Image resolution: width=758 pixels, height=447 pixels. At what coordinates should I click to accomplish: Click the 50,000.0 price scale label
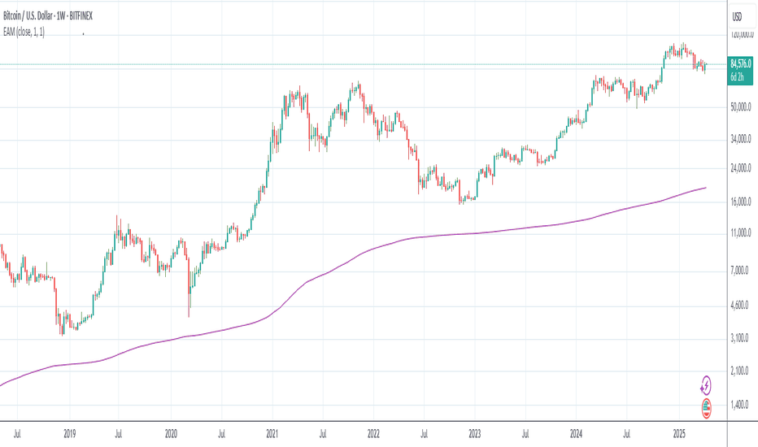coord(741,106)
